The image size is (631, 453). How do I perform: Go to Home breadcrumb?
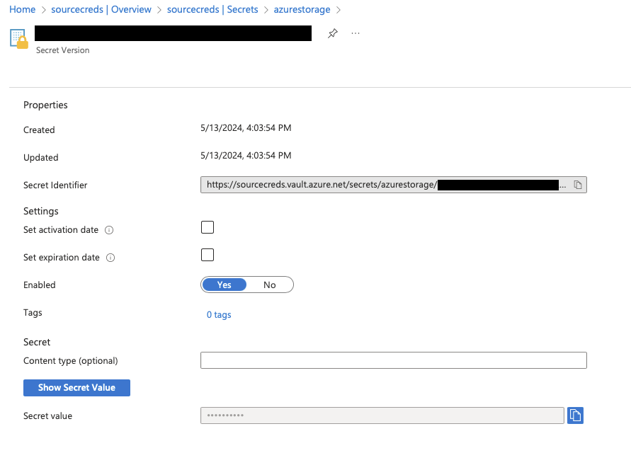click(23, 10)
